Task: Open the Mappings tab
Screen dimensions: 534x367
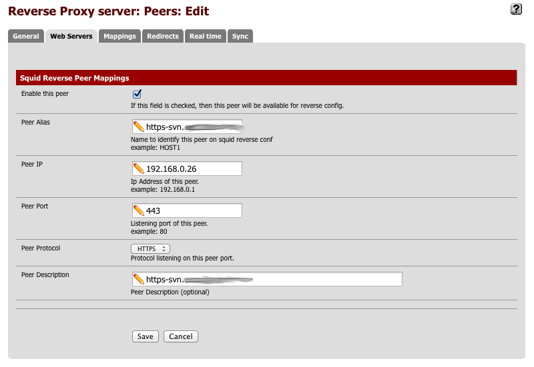Action: click(x=119, y=36)
